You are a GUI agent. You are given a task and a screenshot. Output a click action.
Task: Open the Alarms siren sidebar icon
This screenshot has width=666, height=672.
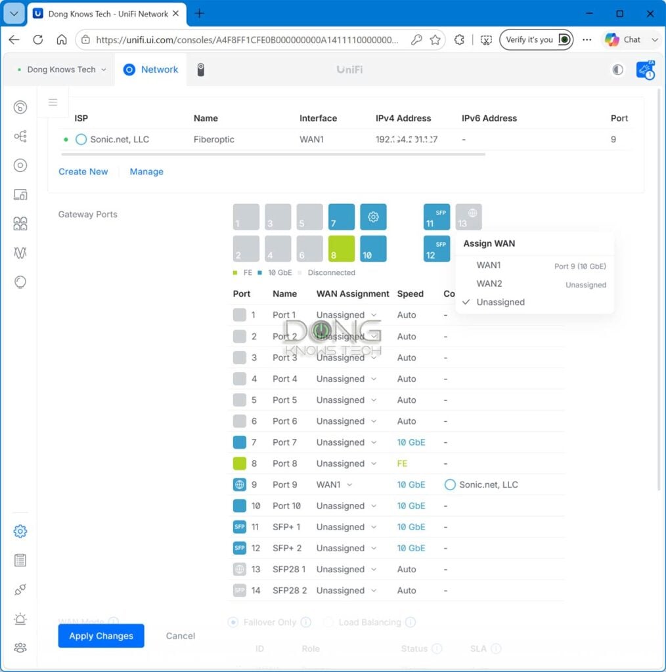click(x=20, y=619)
